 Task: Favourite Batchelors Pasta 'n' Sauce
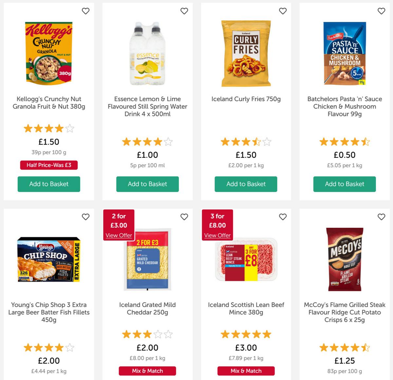[x=382, y=11]
